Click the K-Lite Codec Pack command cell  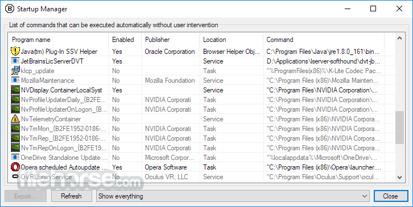pos(324,71)
